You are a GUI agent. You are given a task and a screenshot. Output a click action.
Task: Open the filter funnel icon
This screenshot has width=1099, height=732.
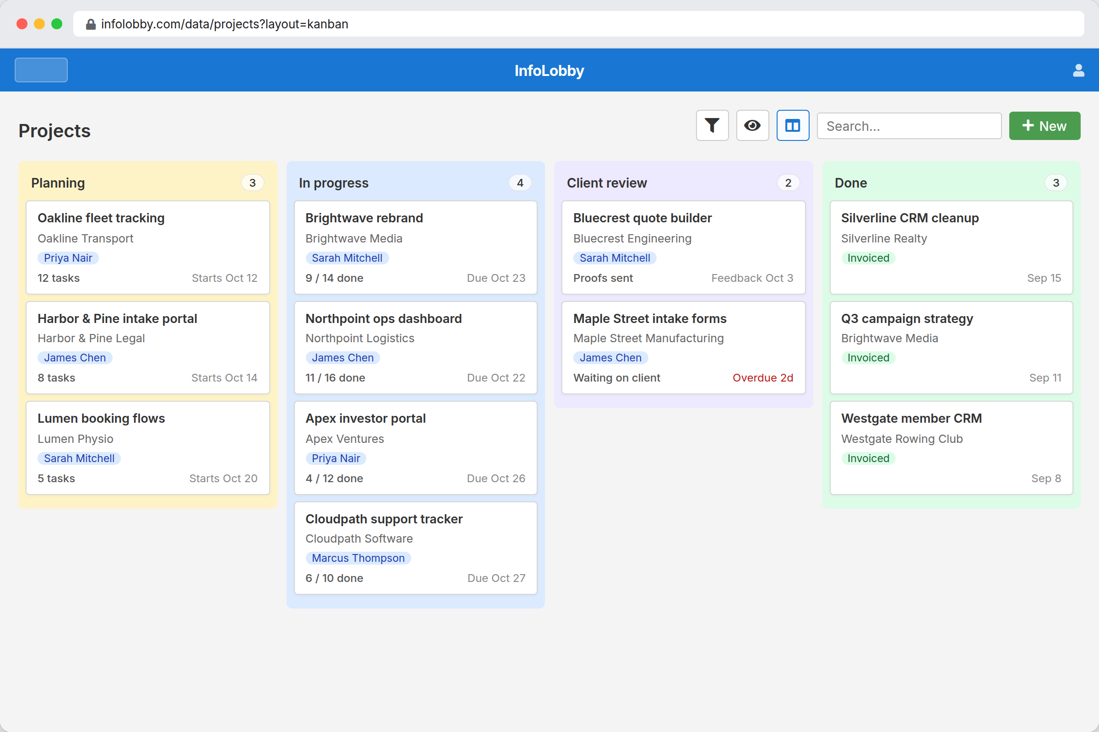click(712, 125)
